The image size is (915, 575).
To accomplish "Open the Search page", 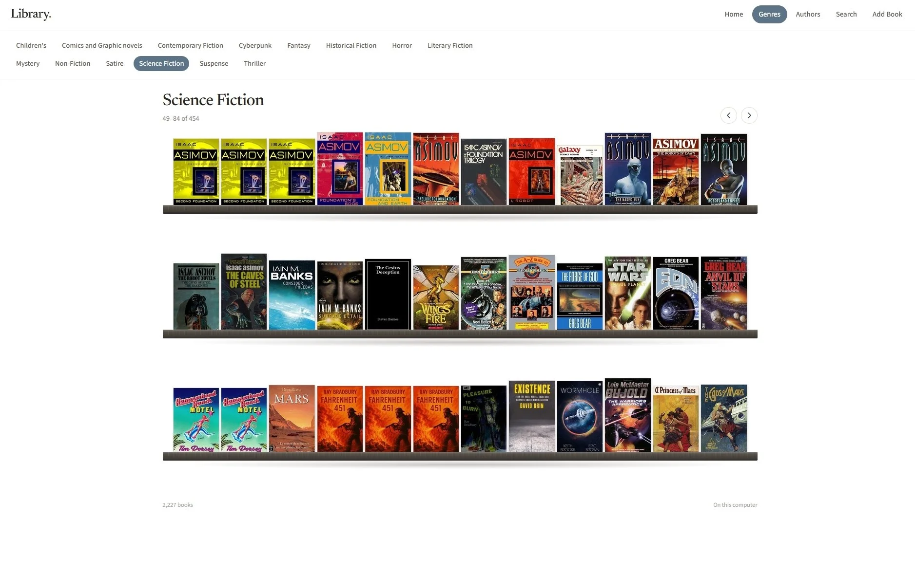I will tap(846, 14).
